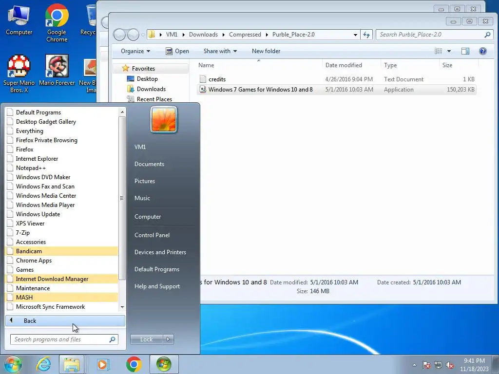Click the change view icon

click(438, 51)
